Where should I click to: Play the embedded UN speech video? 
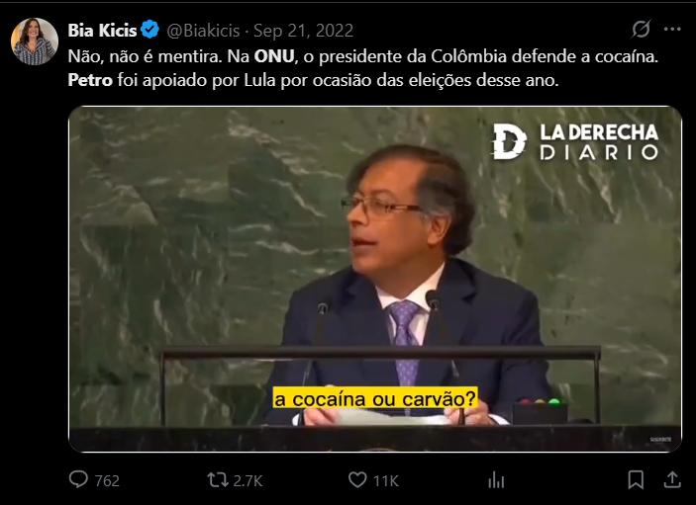375,279
